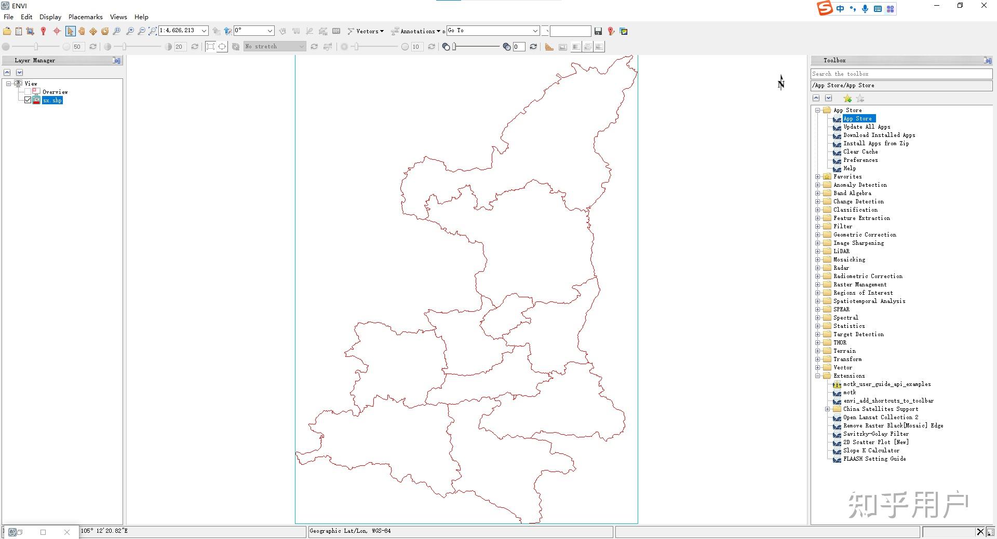Expand the Favorites folder in Toolbox

[818, 177]
